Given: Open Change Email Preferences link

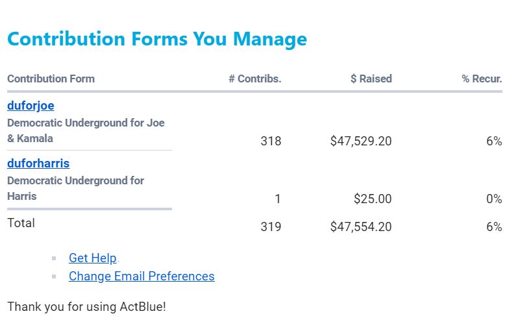Looking at the screenshot, I should [x=142, y=276].
